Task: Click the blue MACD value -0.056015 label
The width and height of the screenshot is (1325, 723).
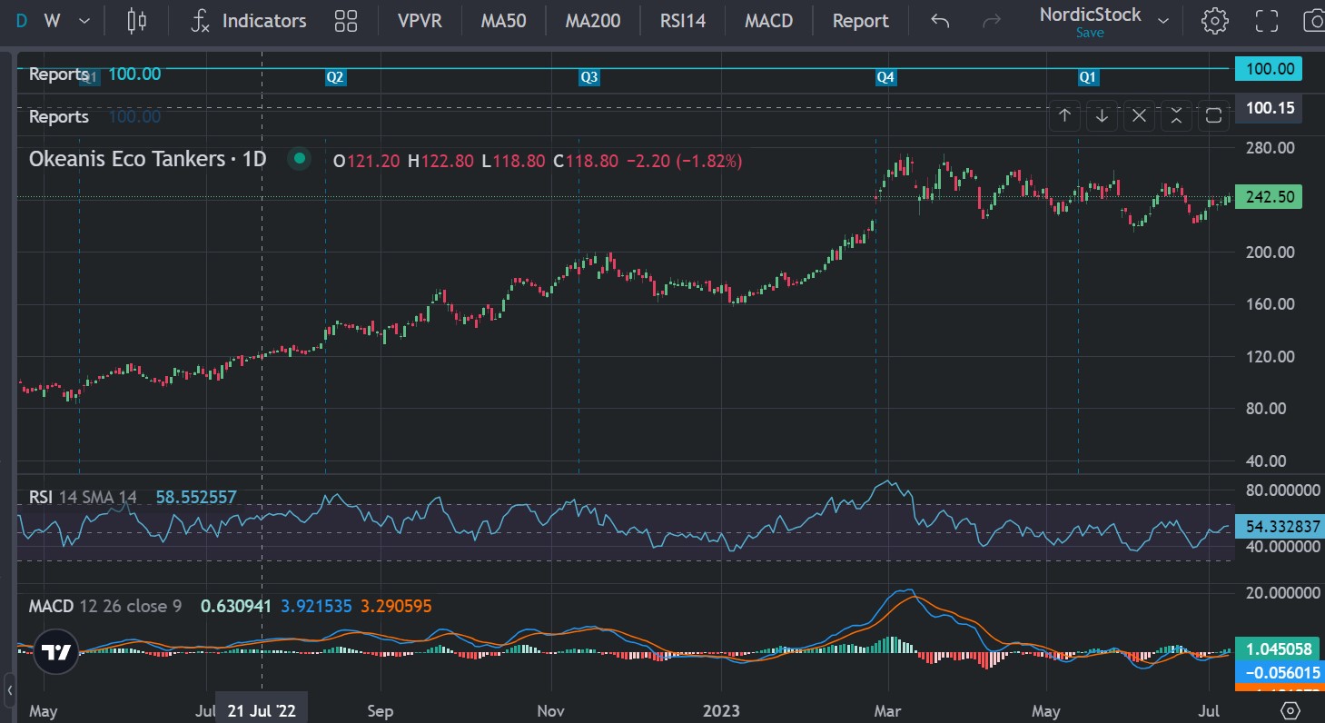Action: pyautogui.click(x=1281, y=673)
